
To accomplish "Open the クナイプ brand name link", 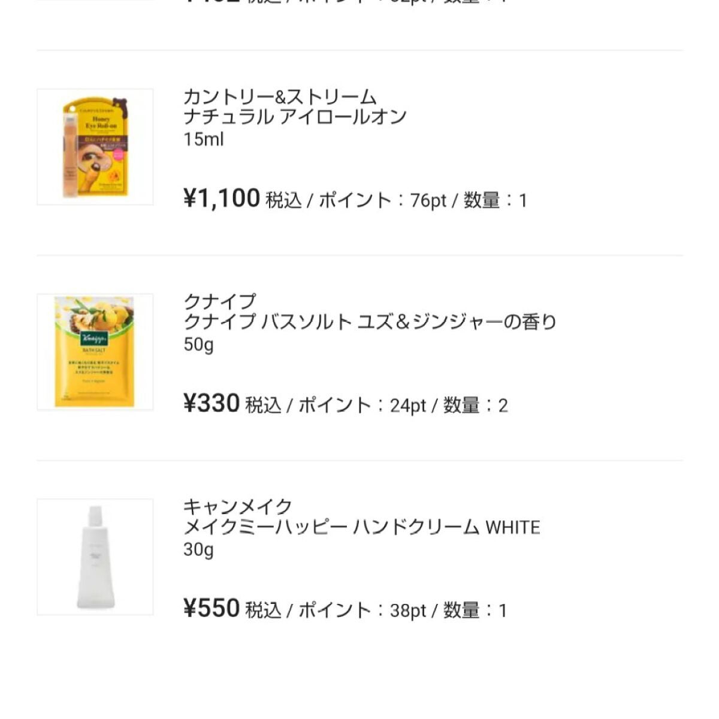I will pyautogui.click(x=220, y=301).
